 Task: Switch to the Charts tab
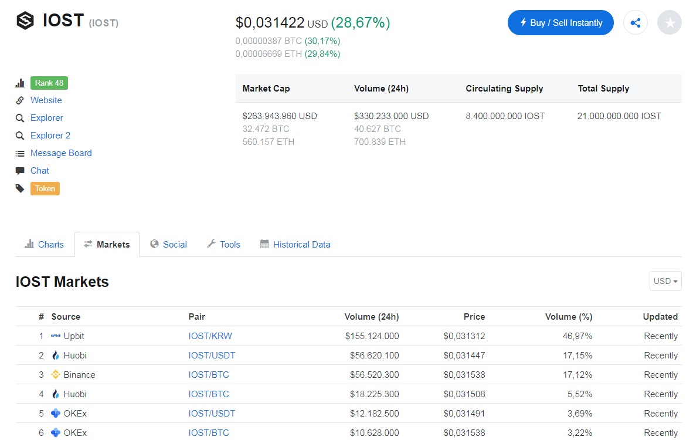tap(44, 244)
